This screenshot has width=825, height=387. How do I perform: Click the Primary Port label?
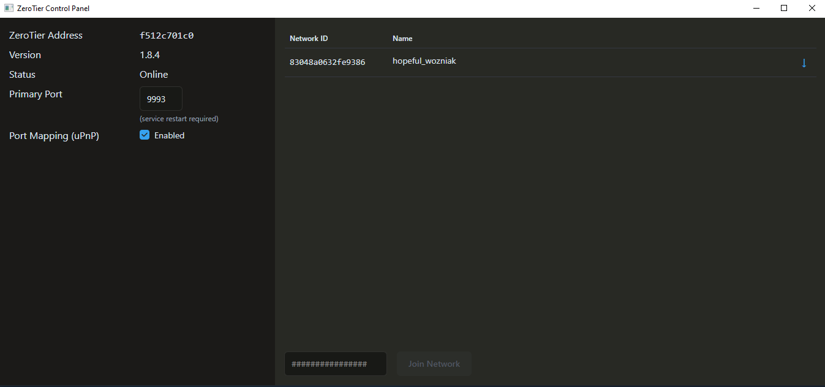[x=36, y=94]
